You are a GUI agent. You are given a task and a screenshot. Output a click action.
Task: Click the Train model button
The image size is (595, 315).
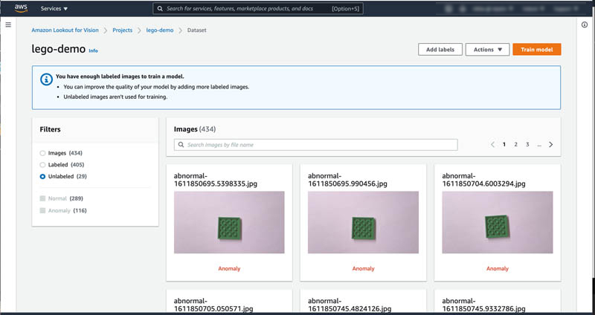click(536, 49)
